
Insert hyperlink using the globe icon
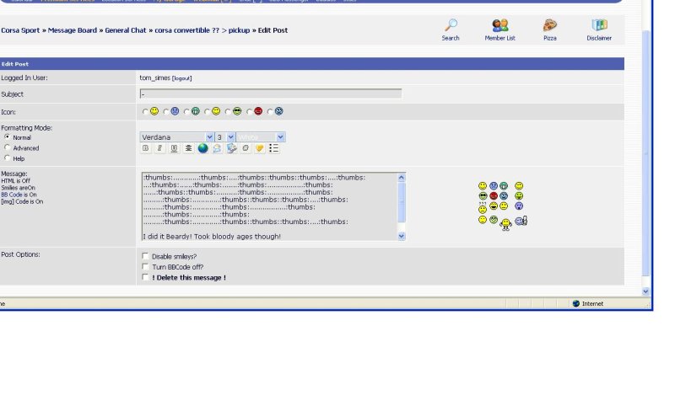[203, 148]
